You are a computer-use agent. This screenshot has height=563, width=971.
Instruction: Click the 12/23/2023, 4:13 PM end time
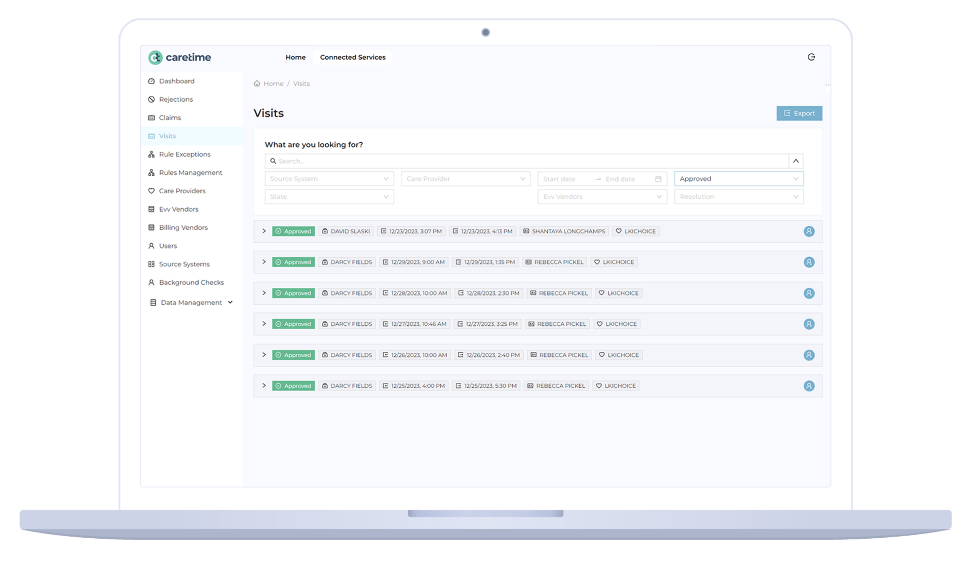(x=483, y=232)
